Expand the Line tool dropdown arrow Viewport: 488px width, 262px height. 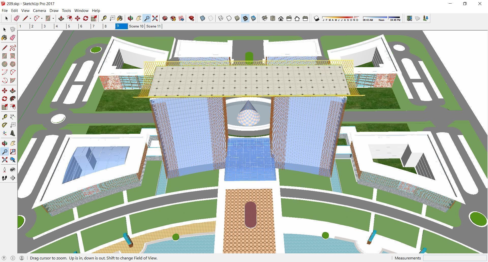30,18
